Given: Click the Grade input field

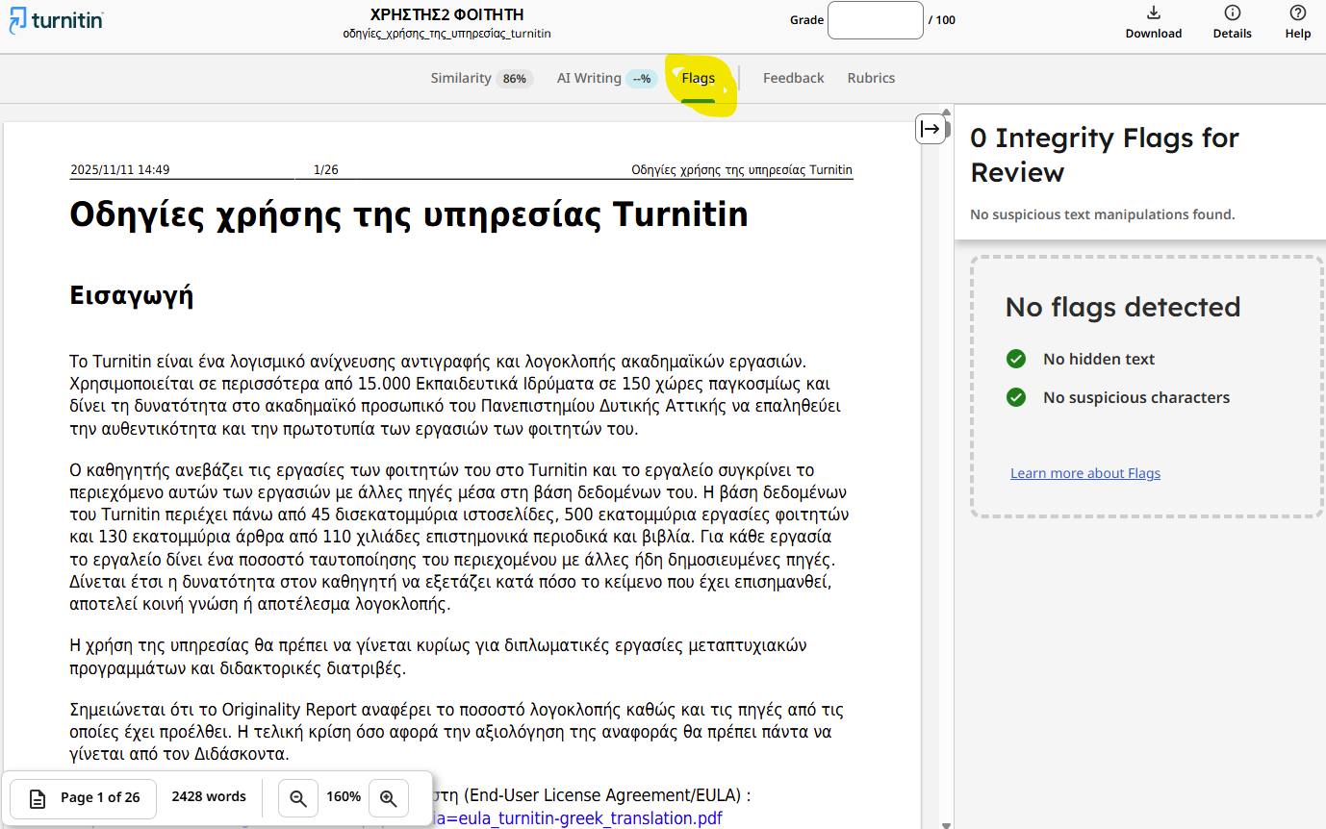Looking at the screenshot, I should (875, 20).
